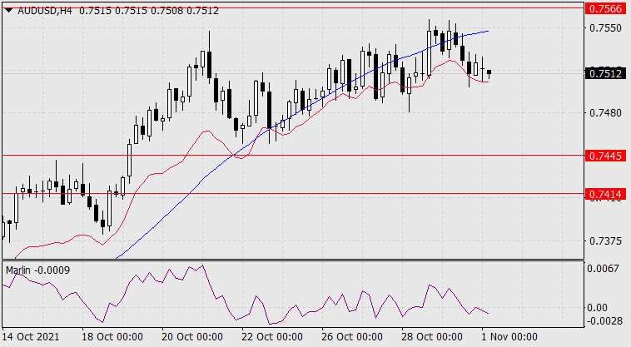Click the 0.0067 Marlin scale value

[603, 268]
